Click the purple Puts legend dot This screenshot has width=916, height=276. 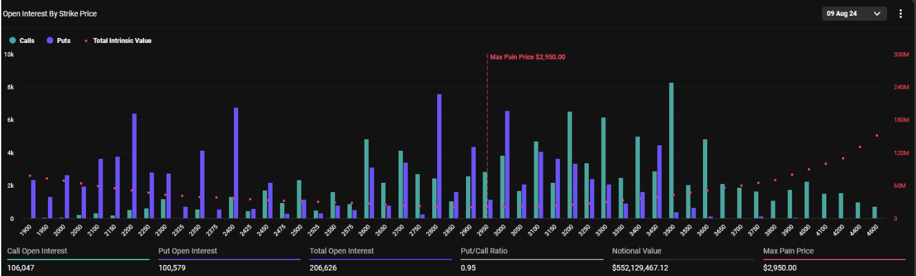click(50, 40)
